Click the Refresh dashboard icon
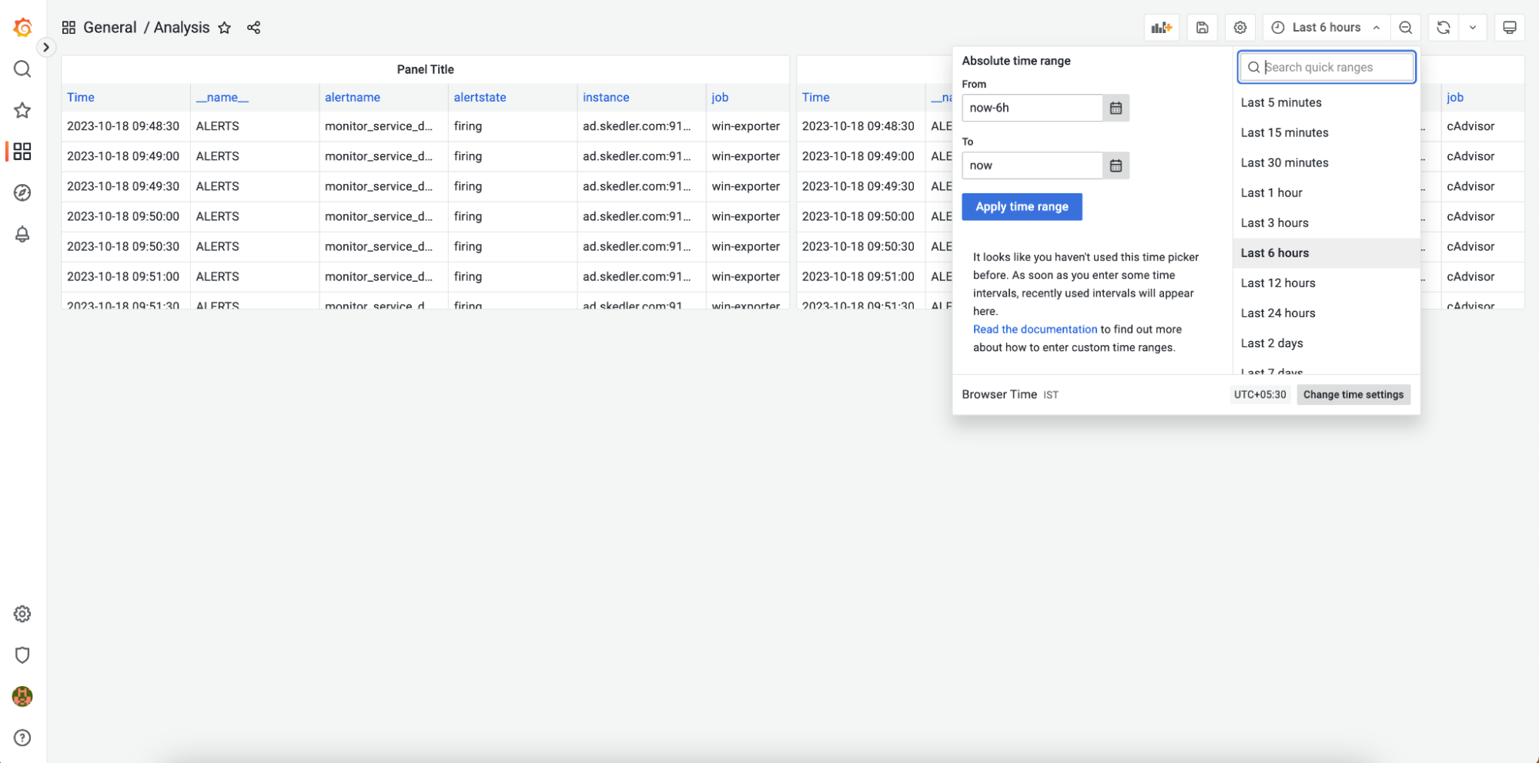Image resolution: width=1539 pixels, height=763 pixels. pos(1442,27)
